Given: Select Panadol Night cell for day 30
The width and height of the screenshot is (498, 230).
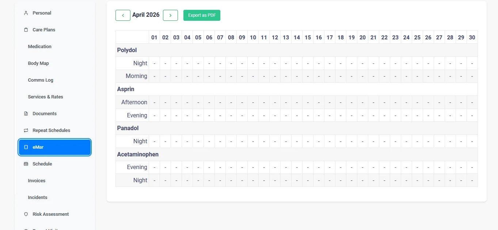Looking at the screenshot, I should point(472,141).
